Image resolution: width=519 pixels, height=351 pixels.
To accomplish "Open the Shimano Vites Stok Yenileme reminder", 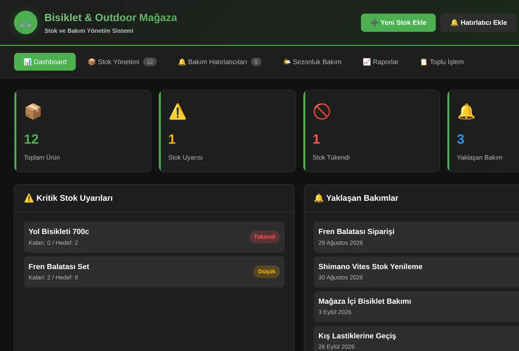I will (416, 272).
